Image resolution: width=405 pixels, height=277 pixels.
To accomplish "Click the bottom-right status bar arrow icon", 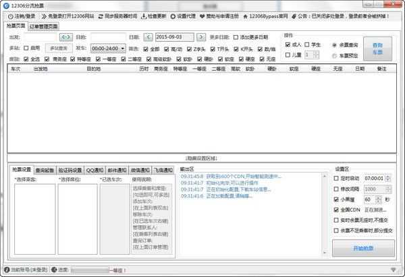I will pos(393,270).
